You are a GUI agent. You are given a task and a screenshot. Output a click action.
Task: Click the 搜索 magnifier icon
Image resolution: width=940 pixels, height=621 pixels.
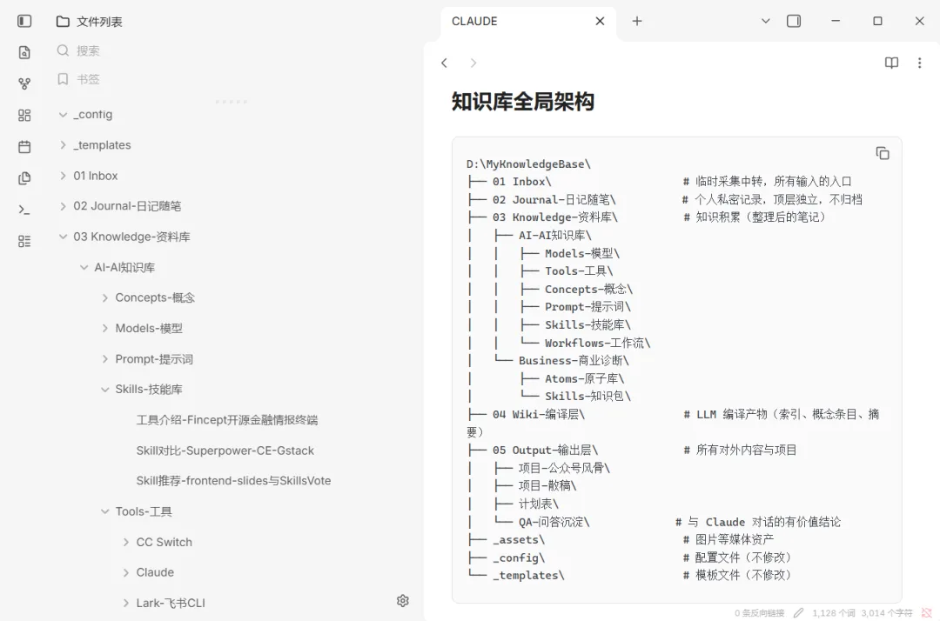[63, 50]
